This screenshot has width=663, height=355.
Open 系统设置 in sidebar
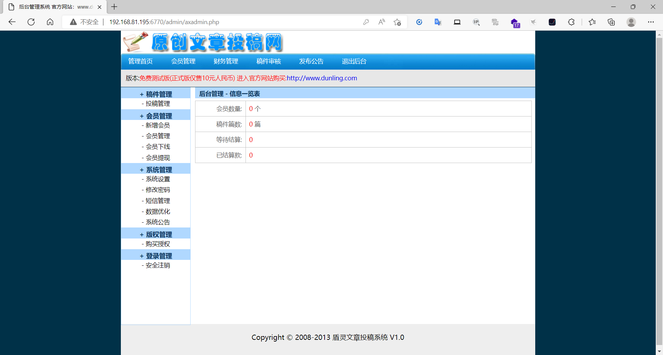click(158, 179)
